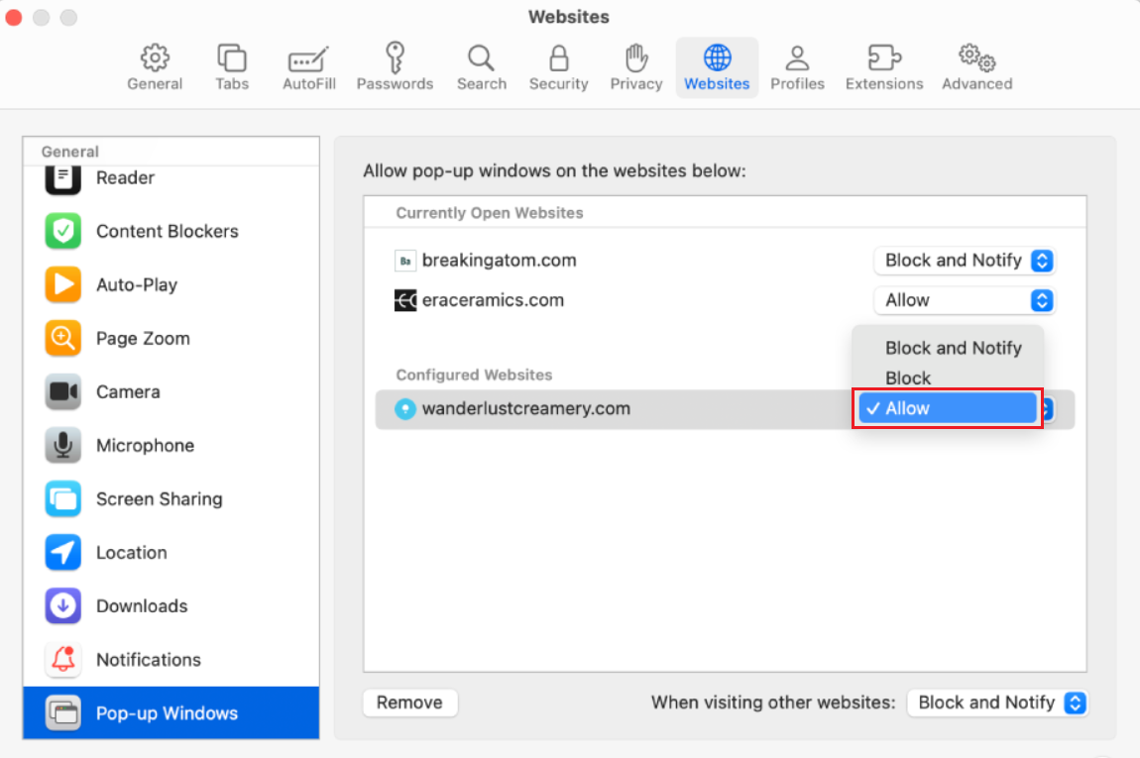Open the Passwords key icon
This screenshot has height=758, width=1140.
pos(395,57)
